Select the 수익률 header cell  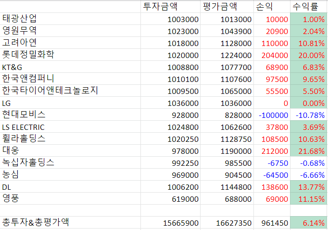tap(309, 7)
